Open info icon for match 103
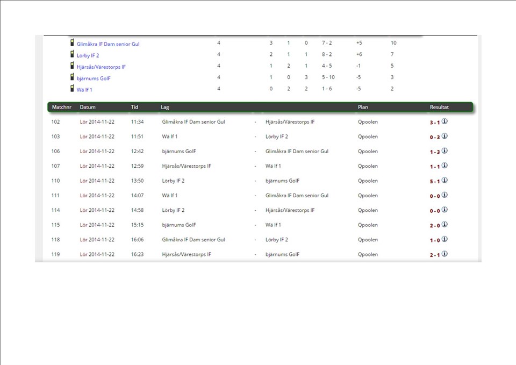The height and width of the screenshot is (365, 516). coord(445,136)
